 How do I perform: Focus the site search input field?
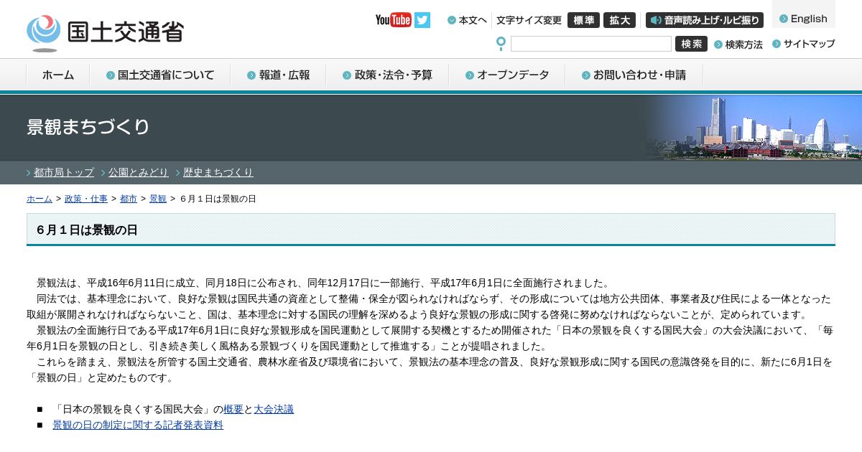coord(591,44)
